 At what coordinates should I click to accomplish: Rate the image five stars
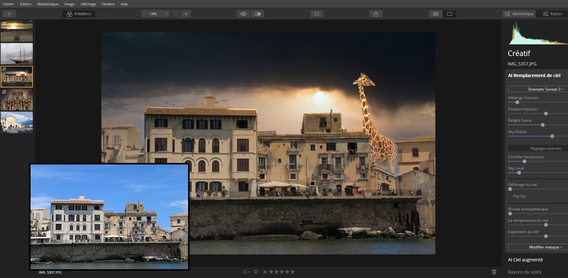point(292,272)
